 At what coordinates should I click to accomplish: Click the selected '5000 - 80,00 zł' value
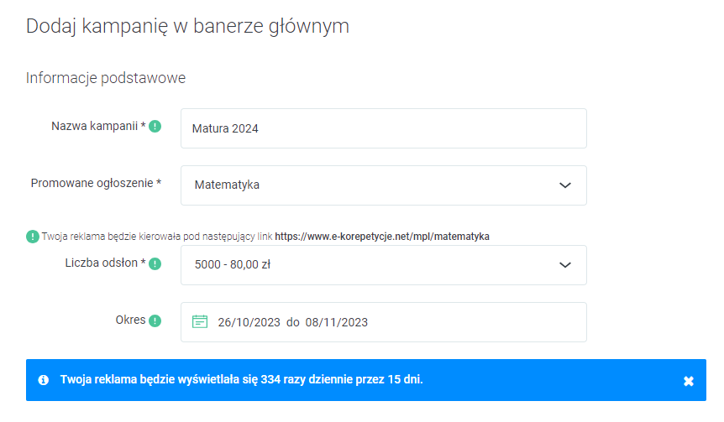tap(232, 265)
